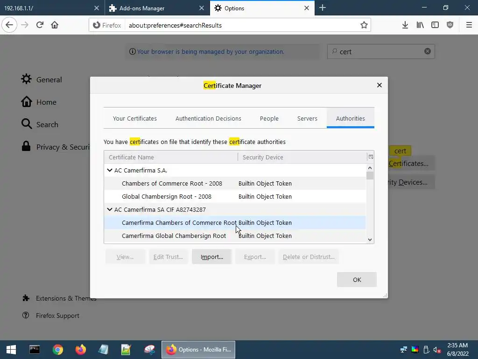
Task: Click Security Devices... button behind dialog
Action: point(411,182)
